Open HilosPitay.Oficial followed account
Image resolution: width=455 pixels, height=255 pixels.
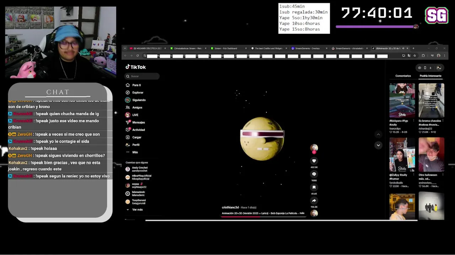tap(138, 177)
